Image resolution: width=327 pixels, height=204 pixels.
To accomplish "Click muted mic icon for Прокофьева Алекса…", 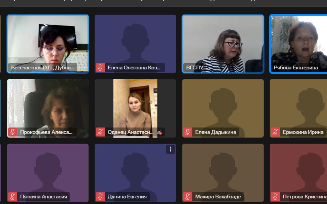I will pos(13,132).
